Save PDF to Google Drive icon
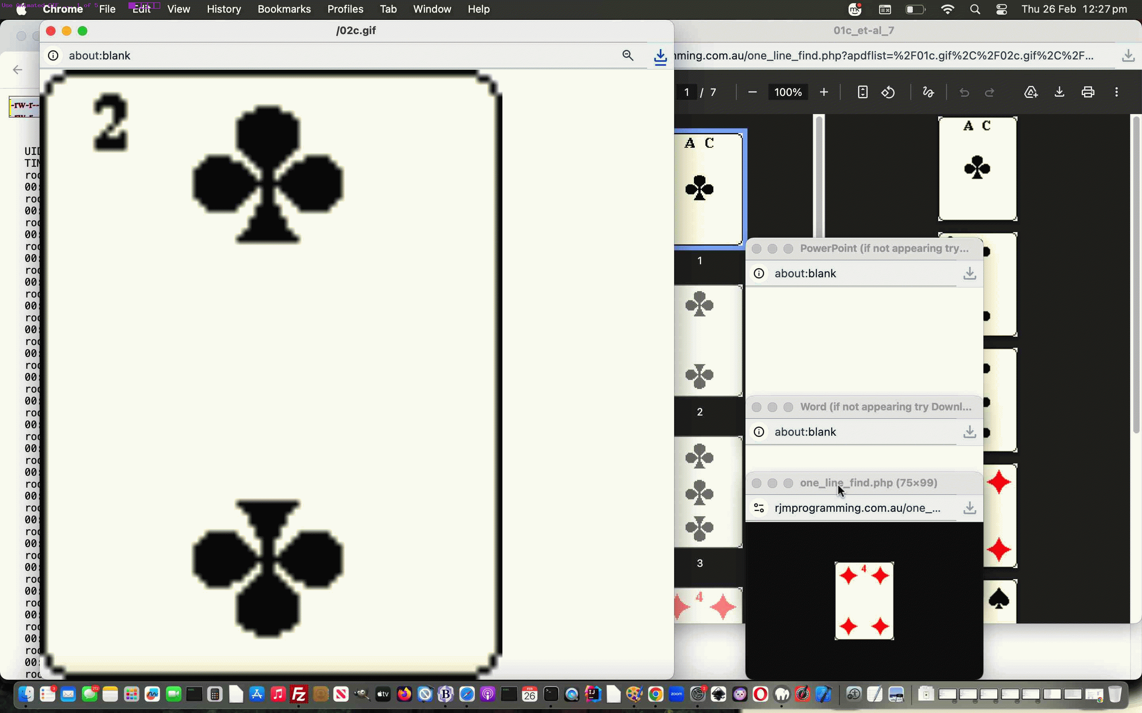1142x713 pixels. 1031,92
